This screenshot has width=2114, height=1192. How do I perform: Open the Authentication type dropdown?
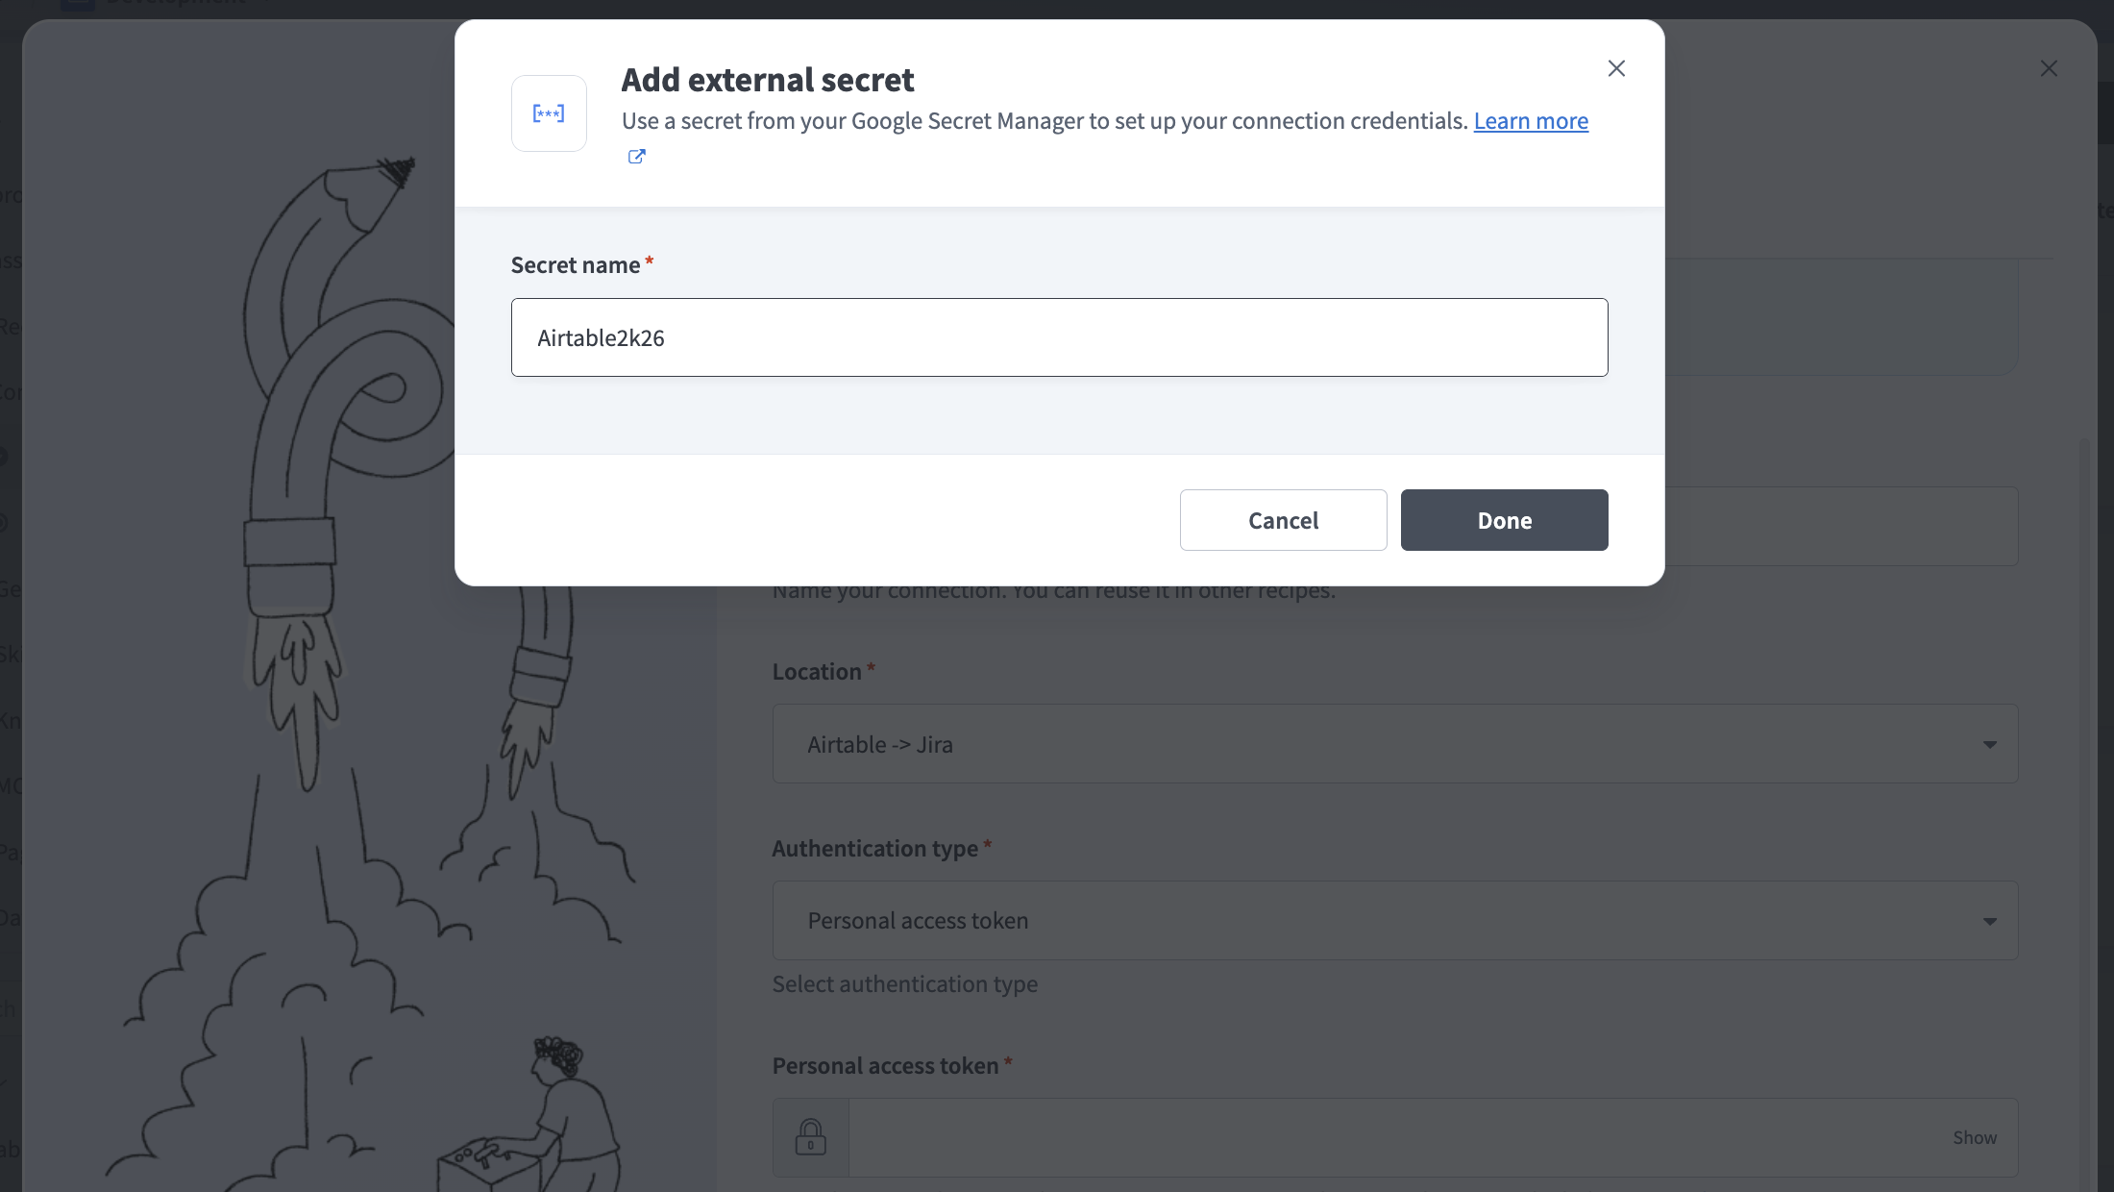tap(1393, 920)
